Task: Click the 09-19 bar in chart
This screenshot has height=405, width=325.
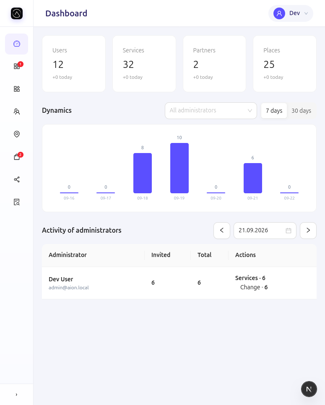Action: point(179,168)
